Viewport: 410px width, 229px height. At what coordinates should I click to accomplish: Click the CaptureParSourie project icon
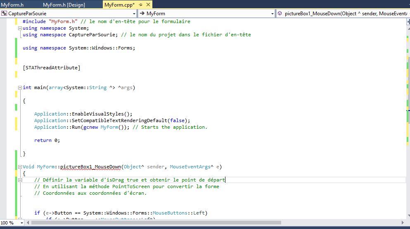click(4, 13)
